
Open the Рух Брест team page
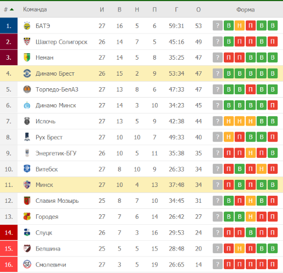pos(49,137)
